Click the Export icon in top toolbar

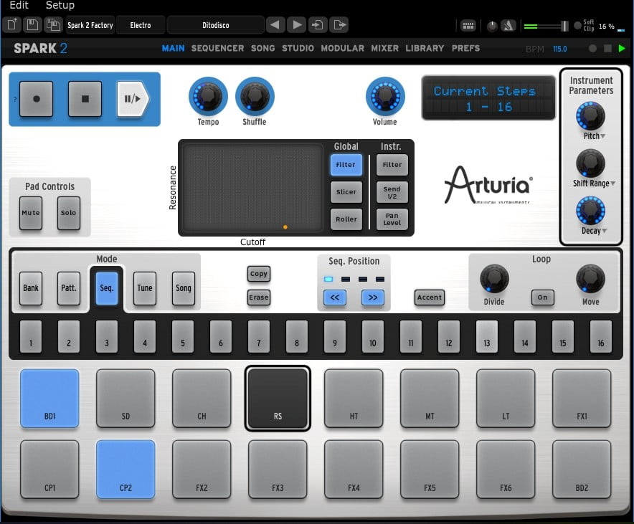click(339, 25)
